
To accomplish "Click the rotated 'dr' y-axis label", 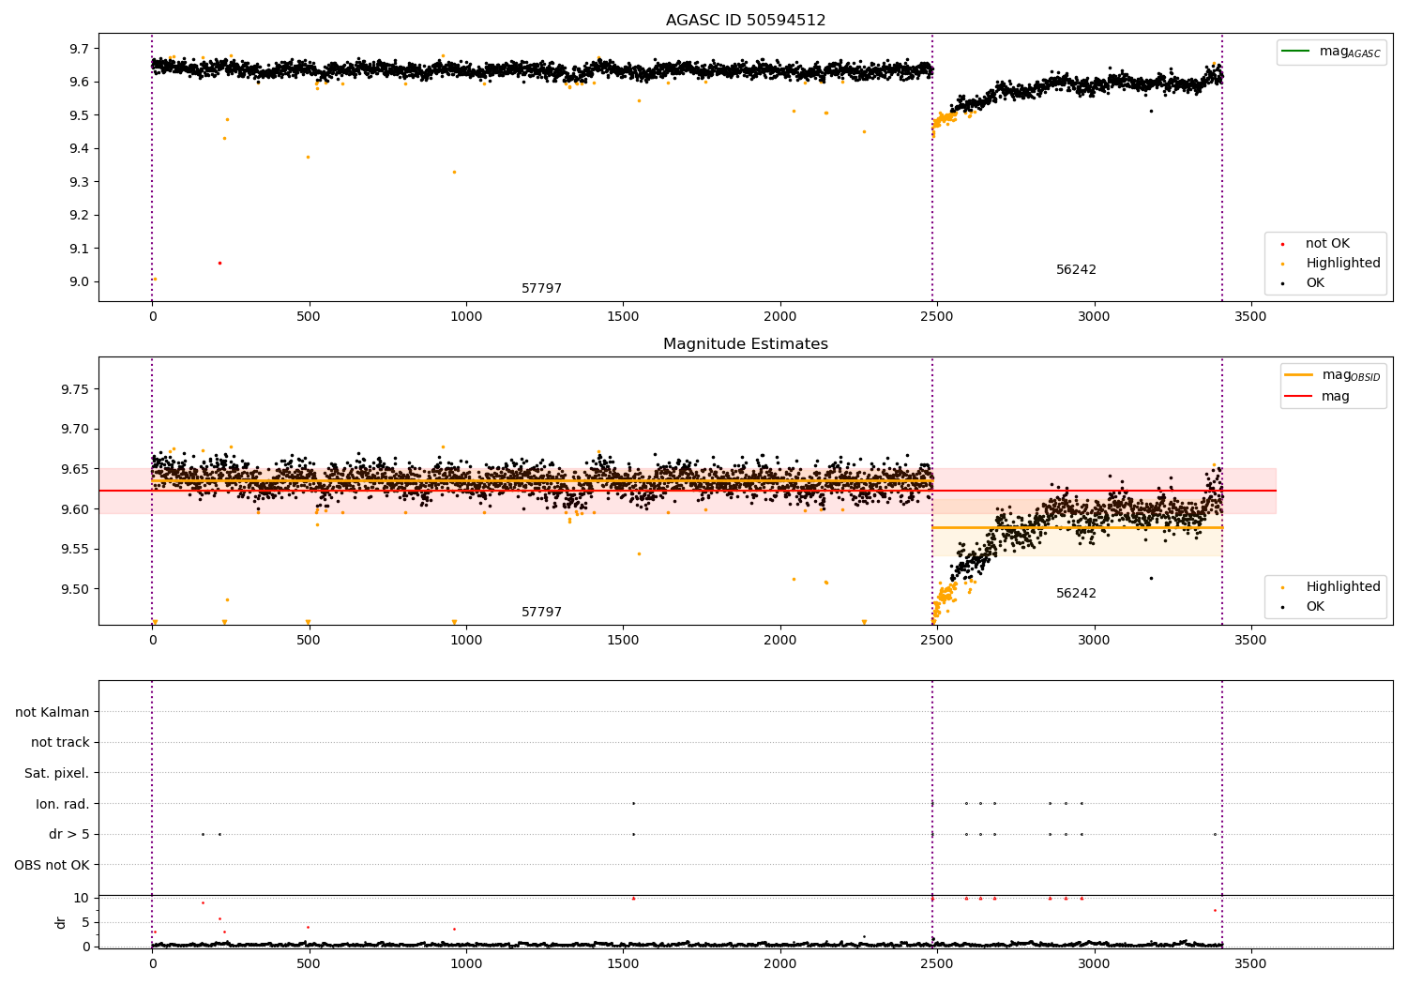I will point(61,922).
